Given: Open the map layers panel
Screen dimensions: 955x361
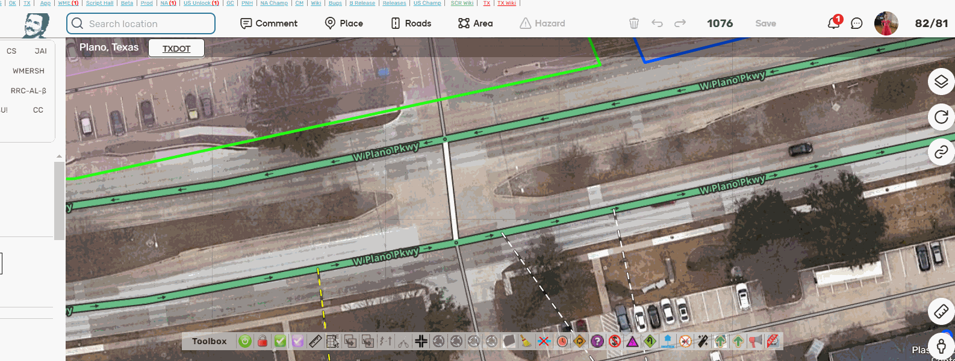Looking at the screenshot, I should tap(941, 81).
